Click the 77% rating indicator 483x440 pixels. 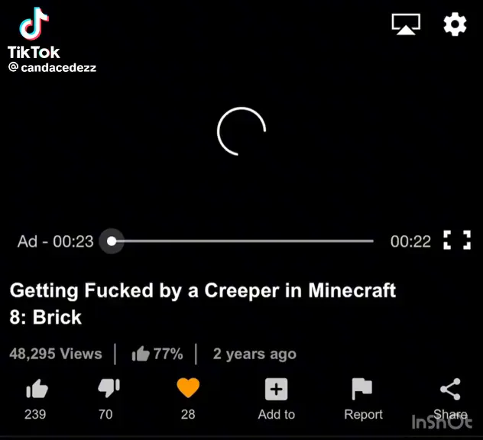coord(157,354)
